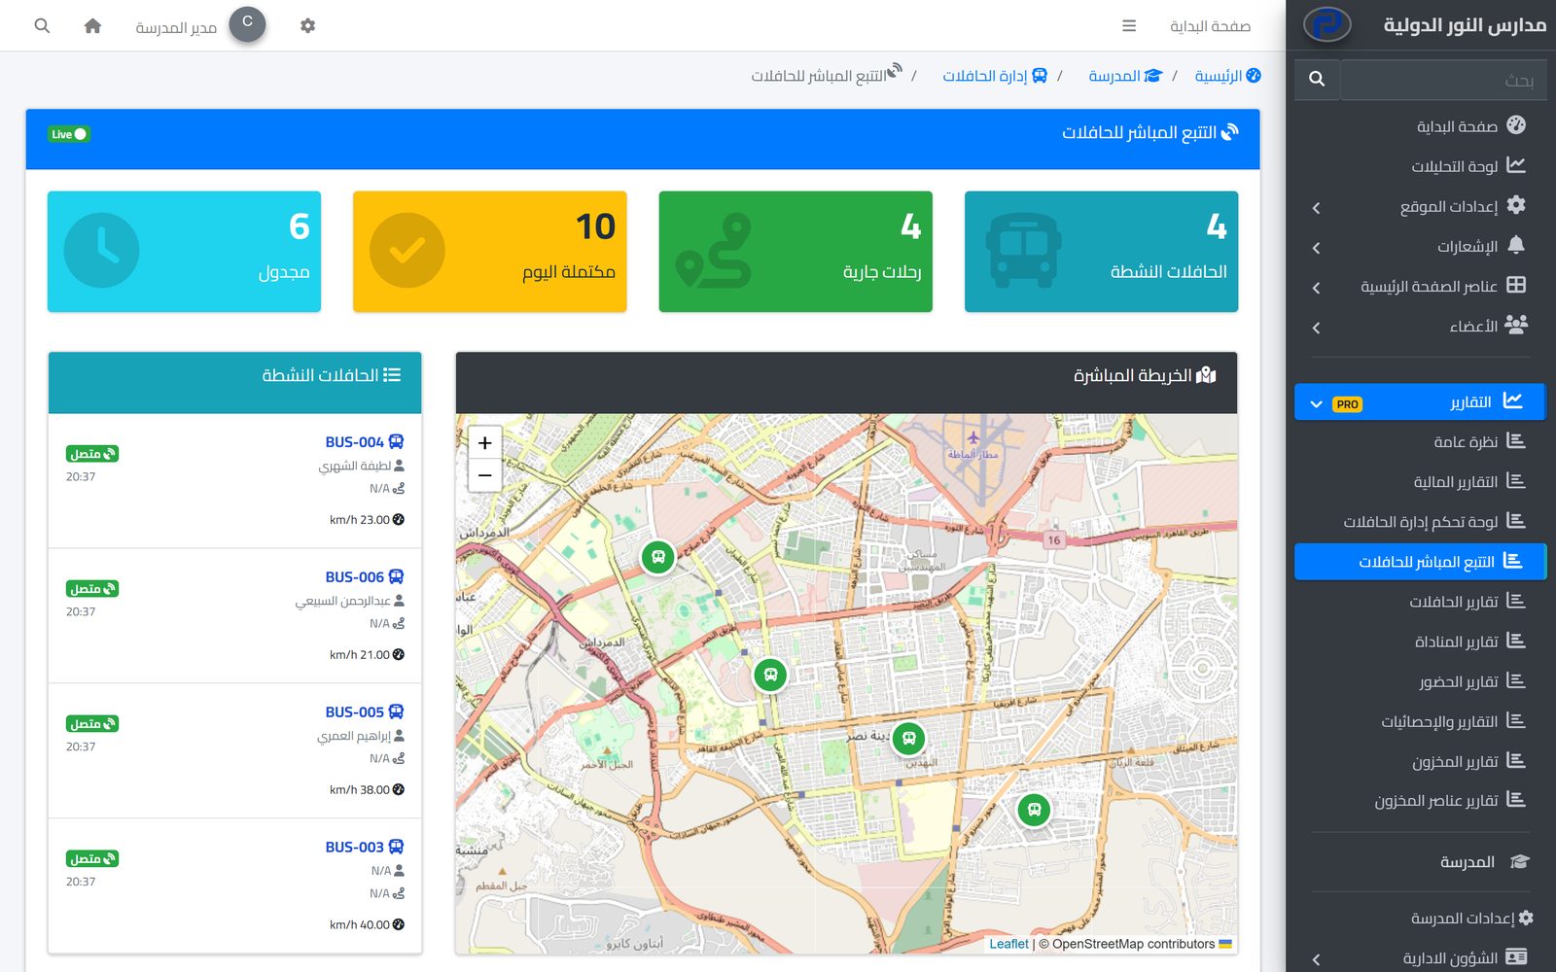
Task: Click the user avatar circle labeled C
Action: pyautogui.click(x=247, y=24)
